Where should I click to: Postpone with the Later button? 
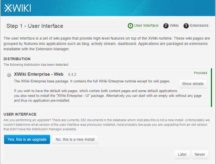coord(182,154)
